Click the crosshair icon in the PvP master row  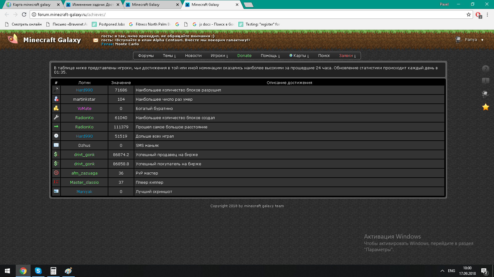[x=56, y=173]
